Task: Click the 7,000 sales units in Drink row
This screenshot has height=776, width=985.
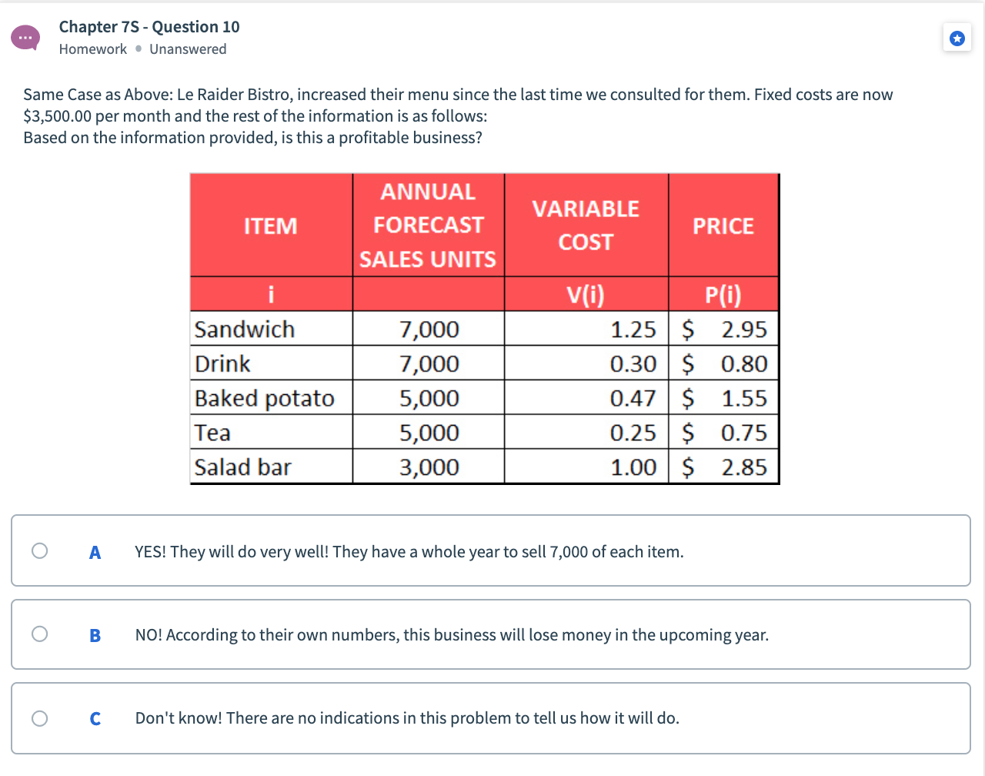Action: pyautogui.click(x=429, y=363)
